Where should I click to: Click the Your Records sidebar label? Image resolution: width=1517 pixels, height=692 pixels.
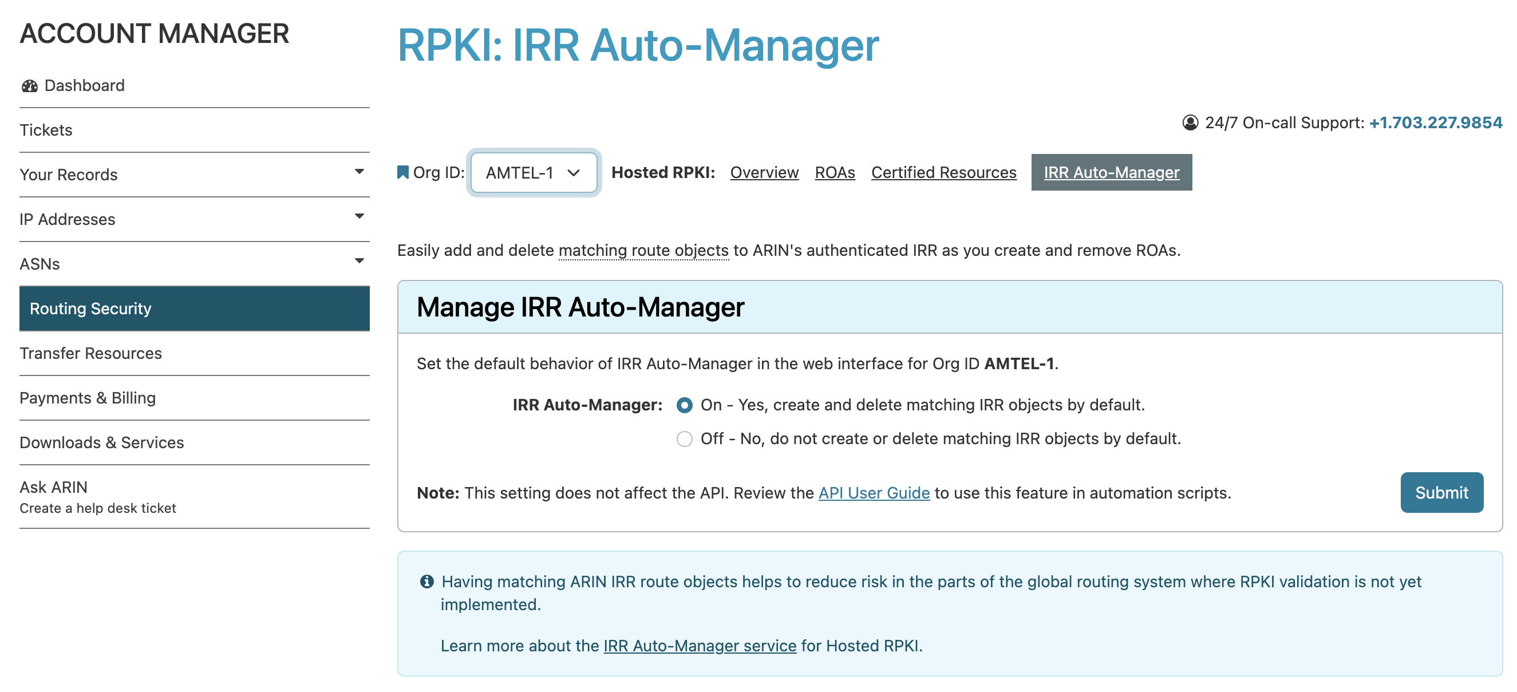coord(68,175)
